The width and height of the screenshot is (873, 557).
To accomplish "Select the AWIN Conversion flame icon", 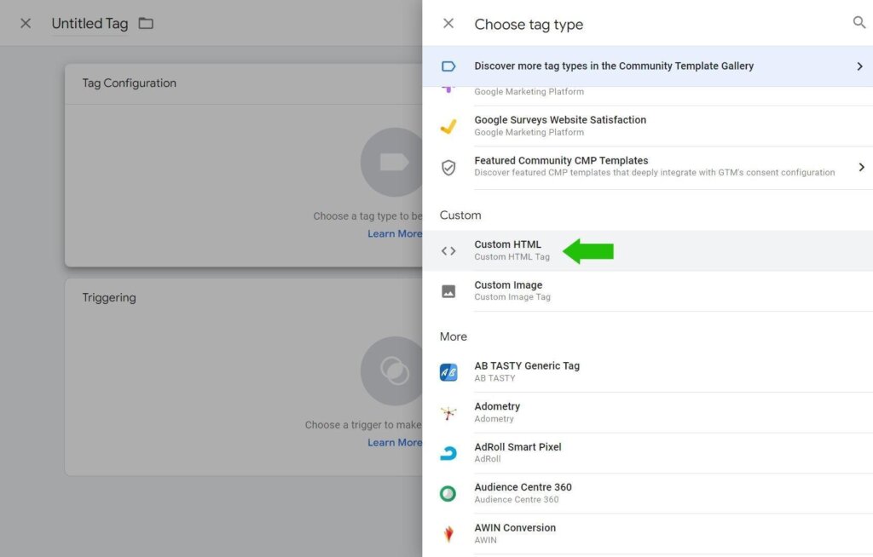I will coord(448,533).
